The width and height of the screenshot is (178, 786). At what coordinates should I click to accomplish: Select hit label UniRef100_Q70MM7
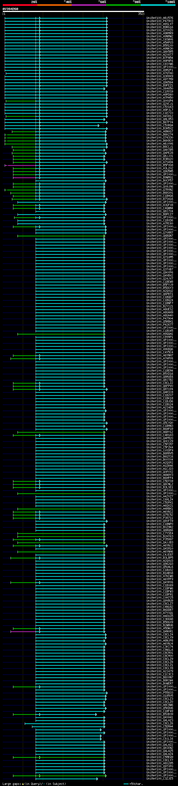pos(160,233)
